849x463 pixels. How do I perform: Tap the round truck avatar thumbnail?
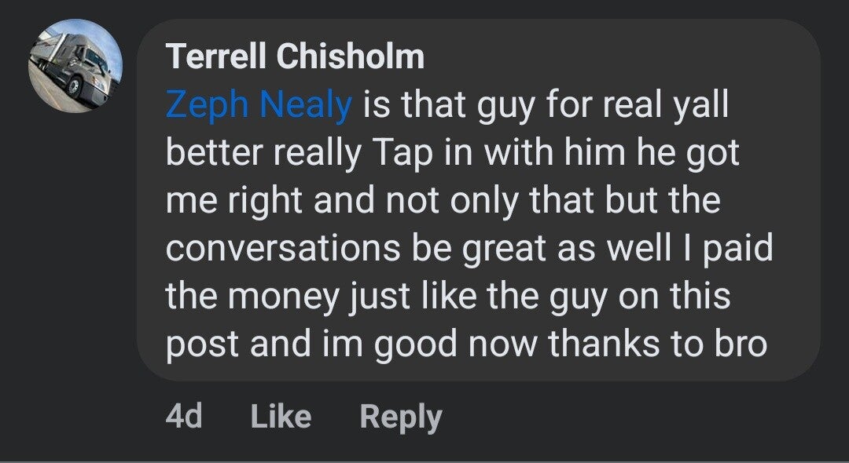75,66
